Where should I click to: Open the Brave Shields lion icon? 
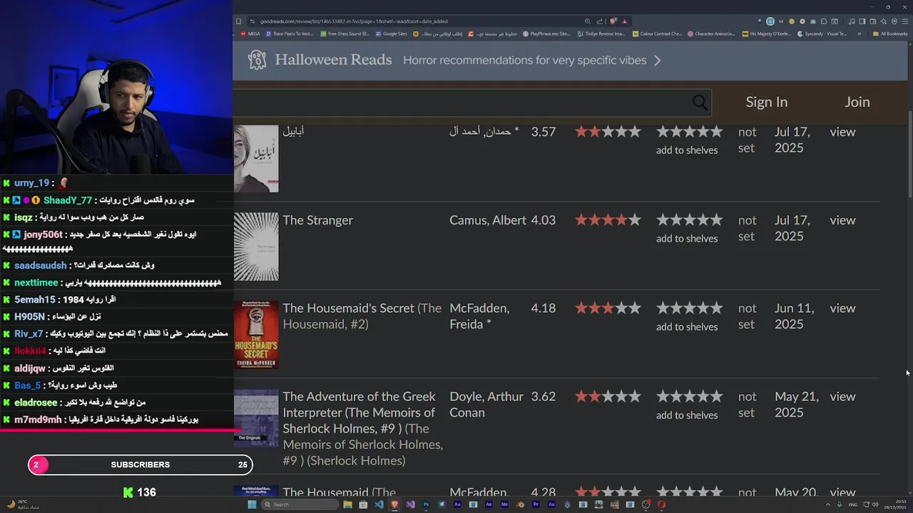click(613, 21)
